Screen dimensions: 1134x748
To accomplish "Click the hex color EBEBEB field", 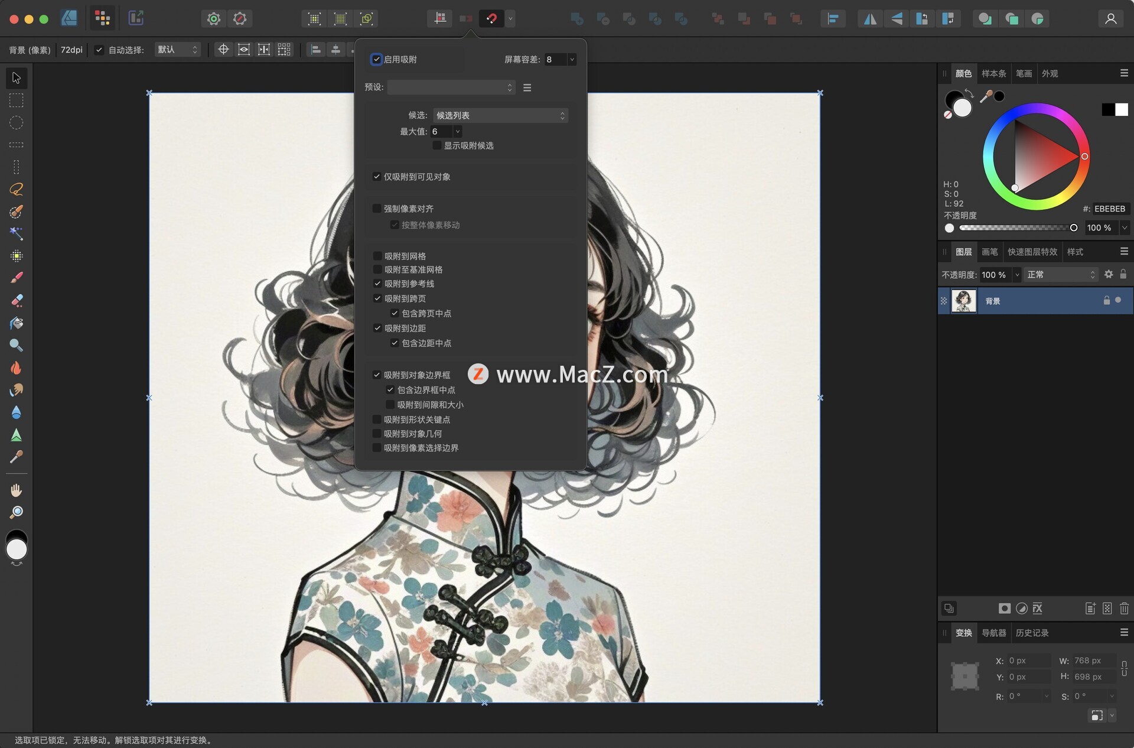I will click(1109, 209).
